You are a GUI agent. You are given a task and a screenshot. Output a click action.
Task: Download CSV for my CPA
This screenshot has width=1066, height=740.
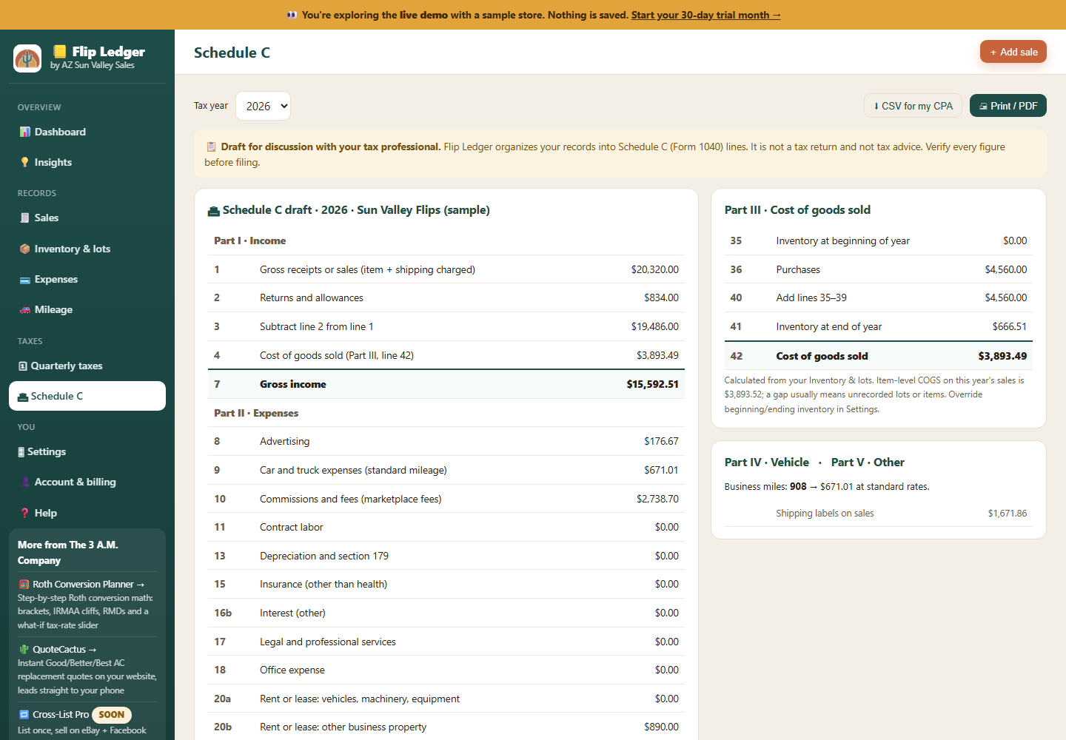(913, 106)
